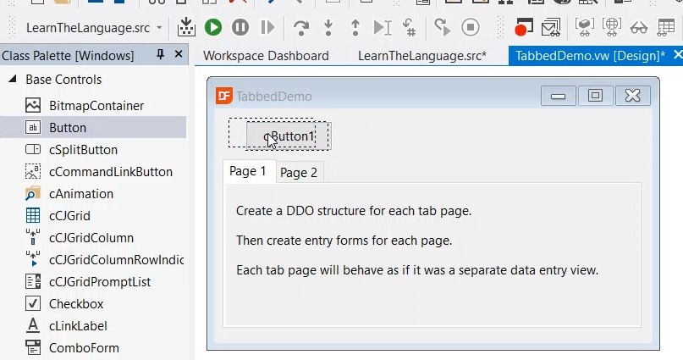This screenshot has width=683, height=360.
Task: Open the Page 2 tab in TabbedDemo
Action: (299, 173)
